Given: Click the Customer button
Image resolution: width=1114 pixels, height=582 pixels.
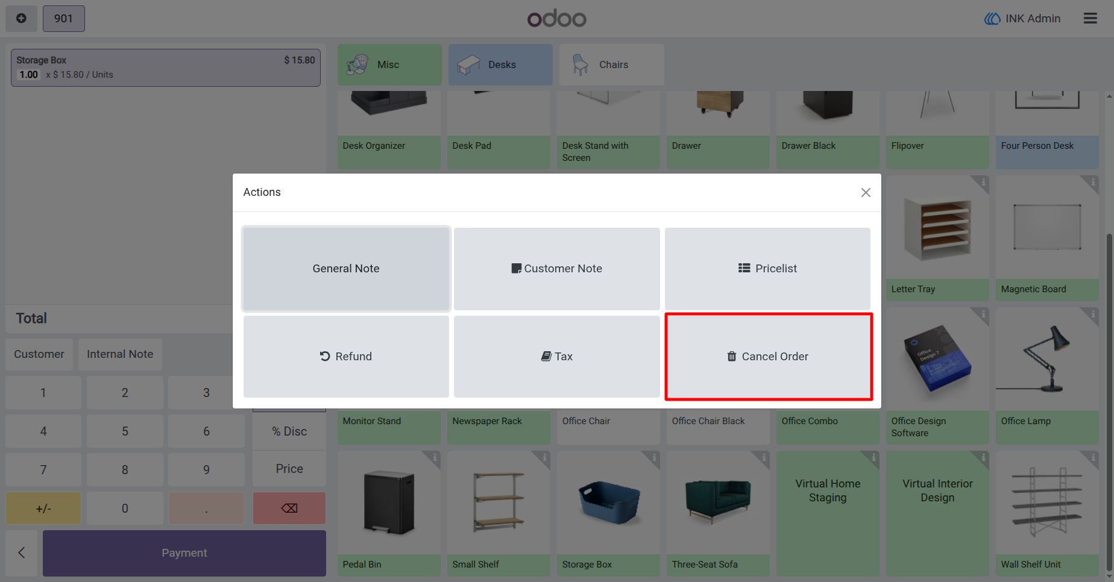Looking at the screenshot, I should pos(39,354).
